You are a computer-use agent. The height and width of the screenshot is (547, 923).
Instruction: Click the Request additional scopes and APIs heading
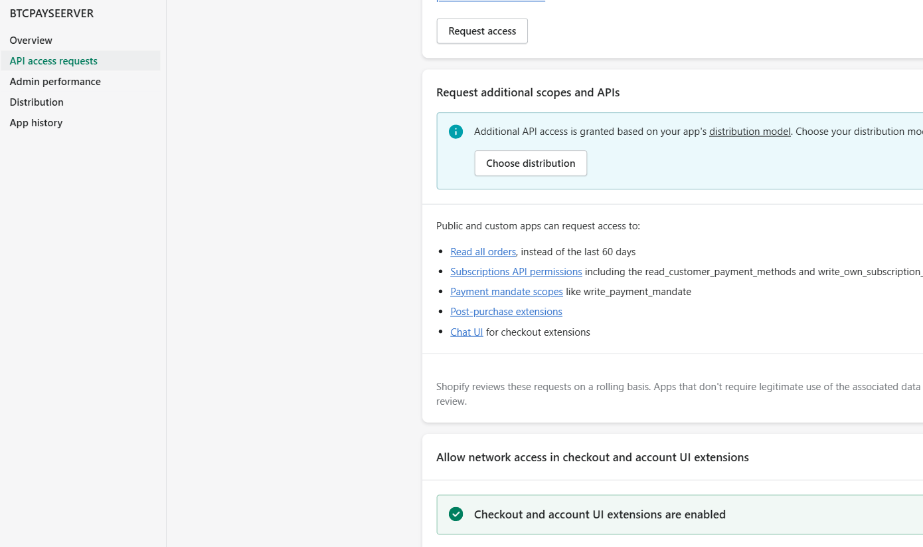pos(528,92)
